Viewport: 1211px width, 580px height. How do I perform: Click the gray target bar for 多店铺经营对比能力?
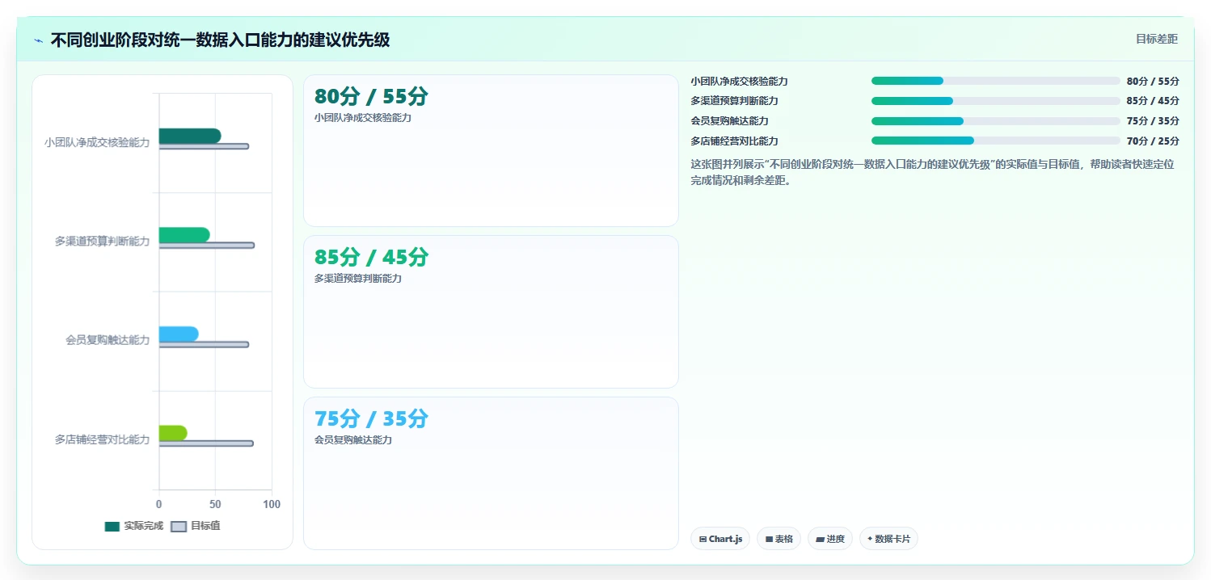point(206,443)
